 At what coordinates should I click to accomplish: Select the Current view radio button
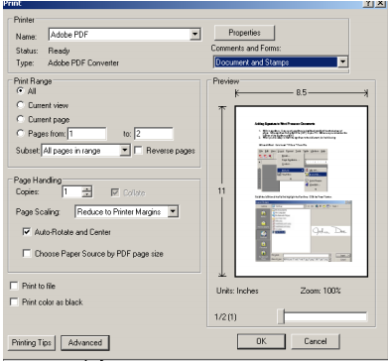21,105
